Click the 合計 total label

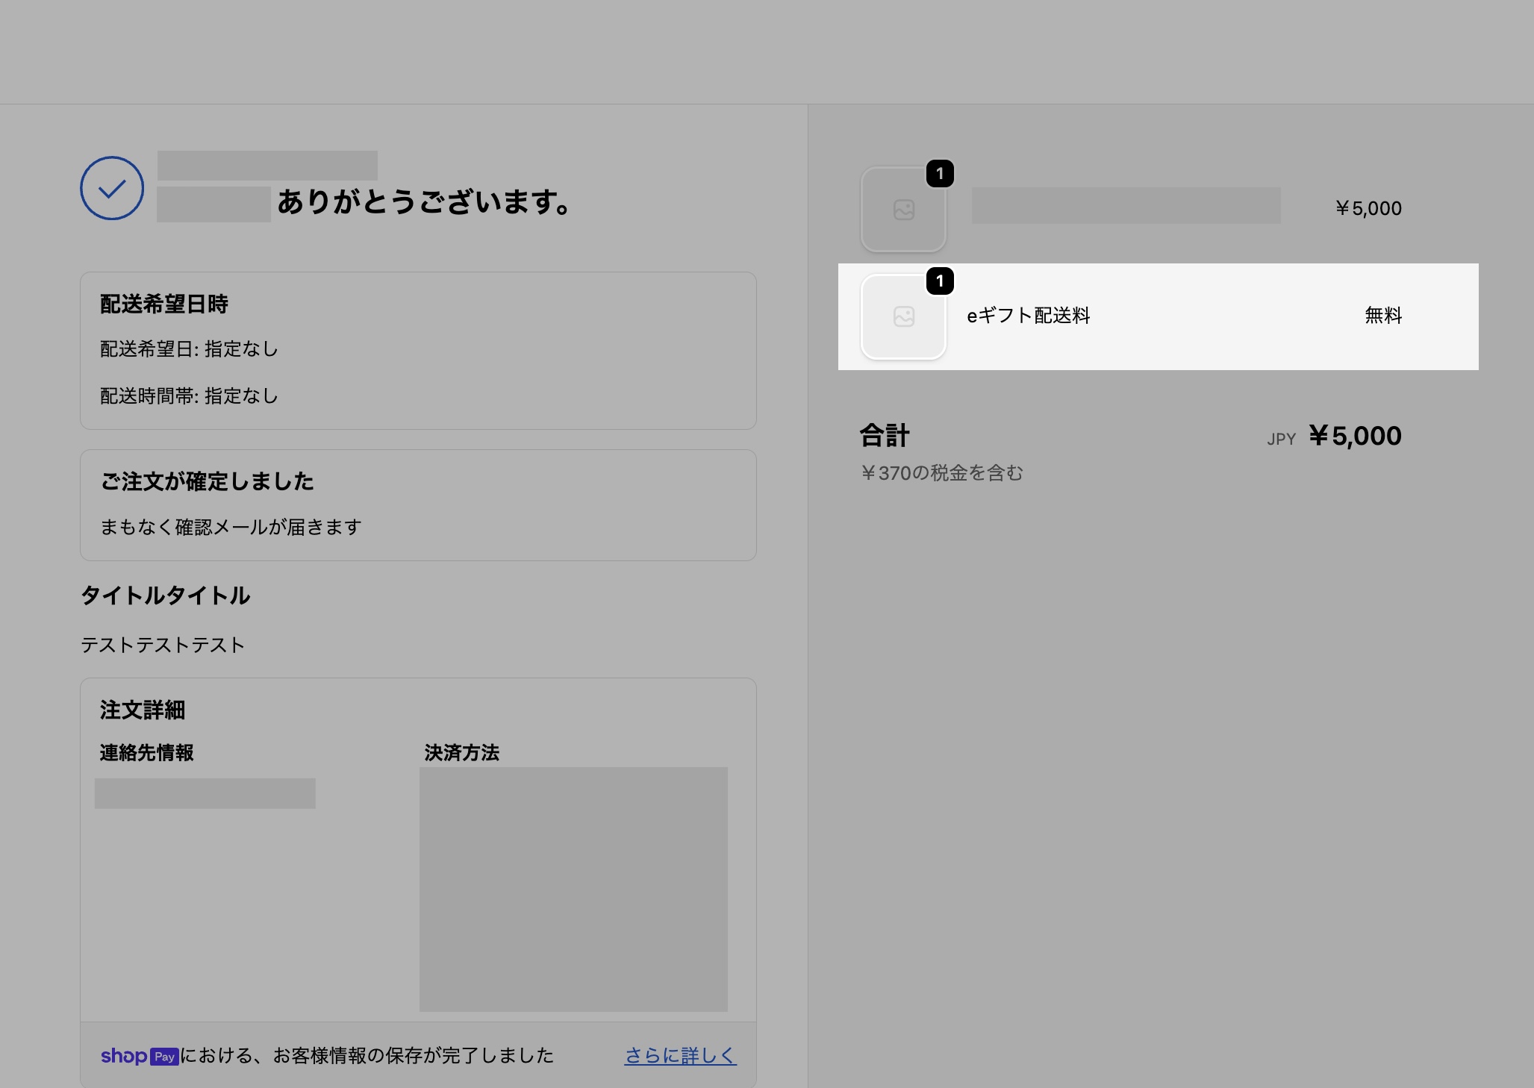(x=884, y=436)
